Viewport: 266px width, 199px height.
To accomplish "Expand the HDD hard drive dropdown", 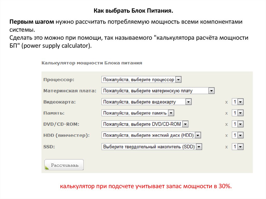I will coord(151,135).
